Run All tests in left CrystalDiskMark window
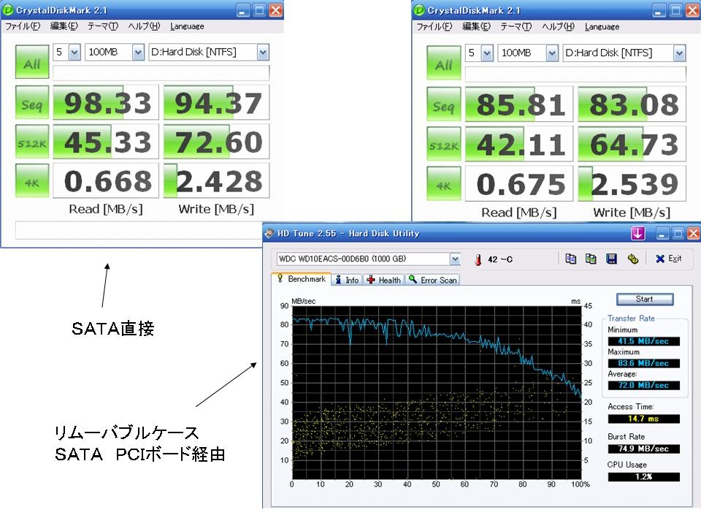 32,61
